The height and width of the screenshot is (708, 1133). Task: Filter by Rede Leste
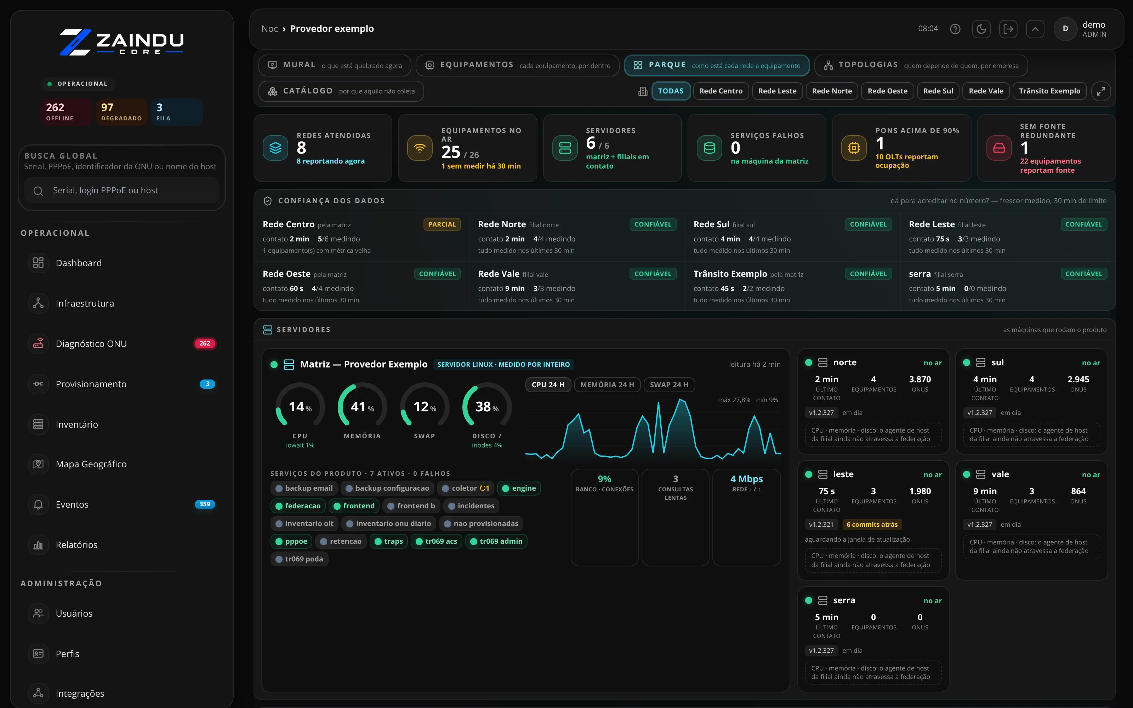point(777,91)
